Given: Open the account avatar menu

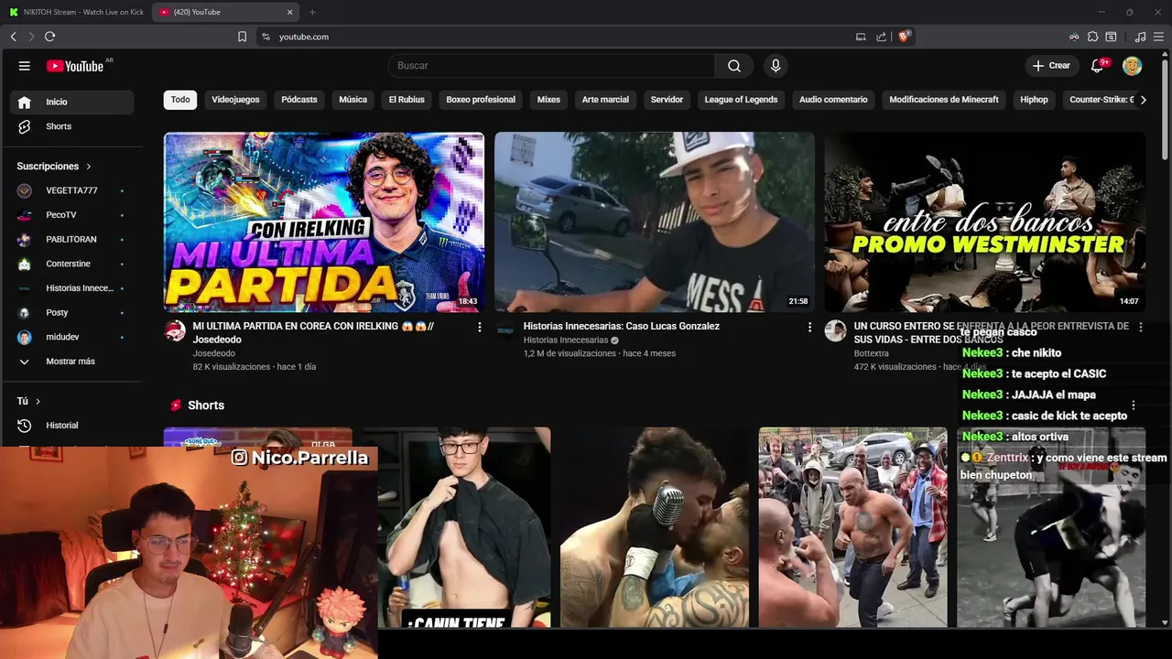Looking at the screenshot, I should point(1133,66).
